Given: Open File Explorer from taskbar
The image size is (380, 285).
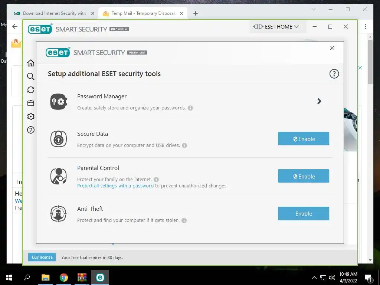Looking at the screenshot, I should click(45, 278).
